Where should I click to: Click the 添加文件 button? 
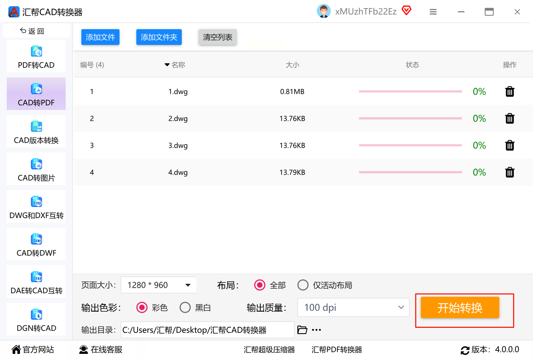point(100,37)
